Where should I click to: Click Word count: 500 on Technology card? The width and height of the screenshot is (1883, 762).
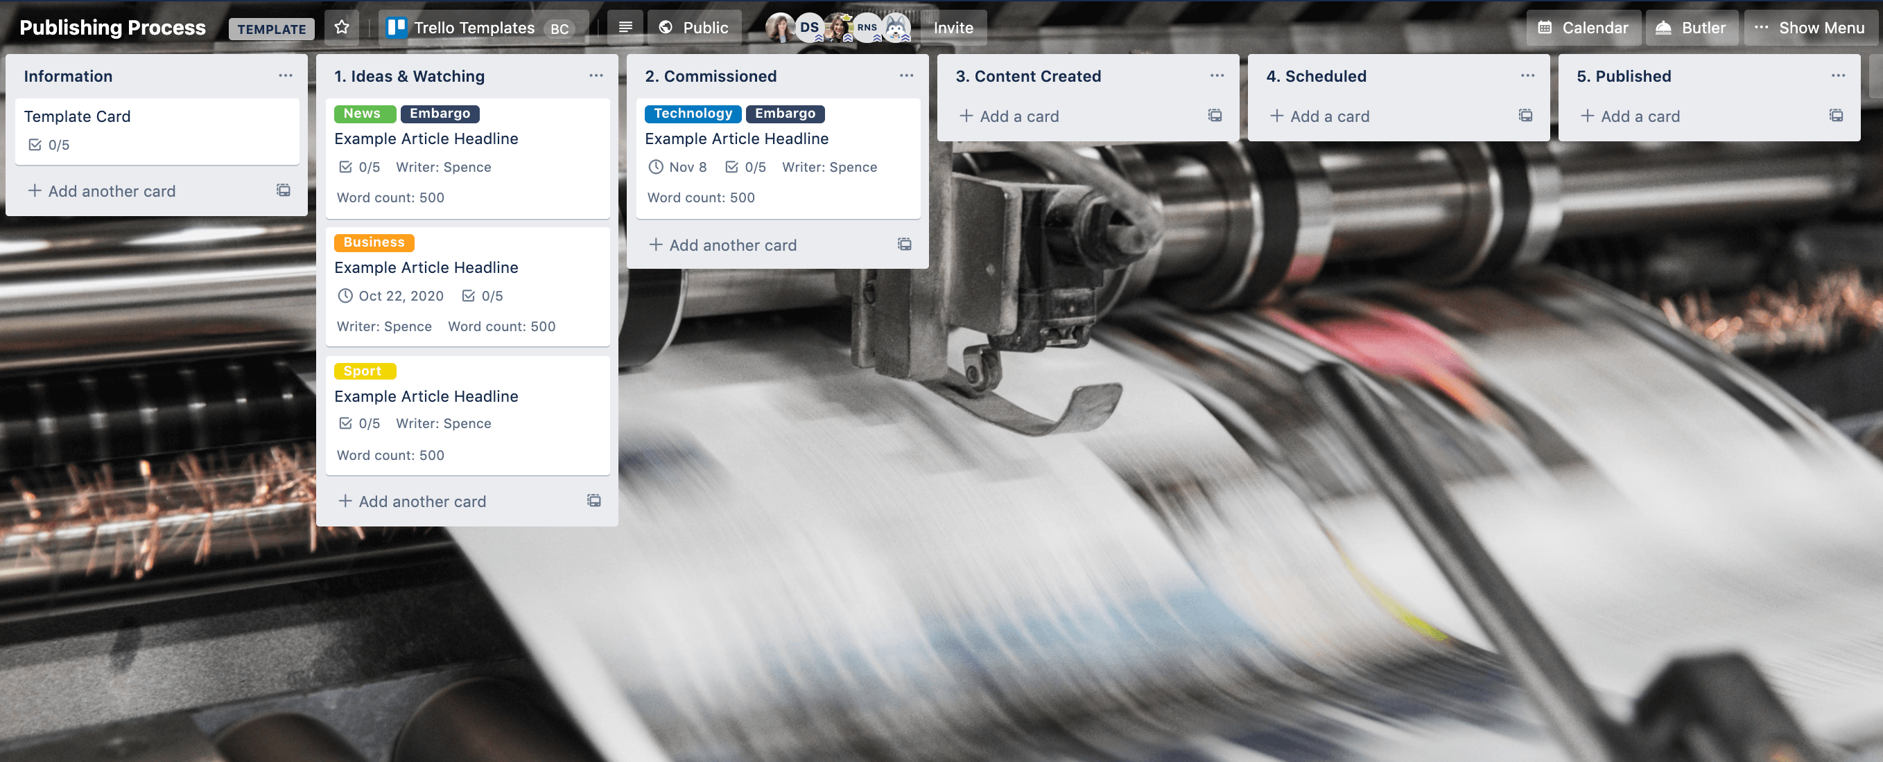[701, 198]
